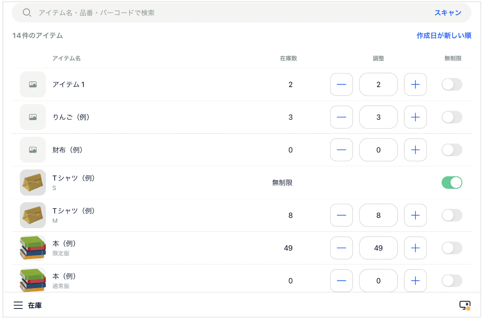
Task: Click plus button for 財布（例）
Action: tap(415, 150)
